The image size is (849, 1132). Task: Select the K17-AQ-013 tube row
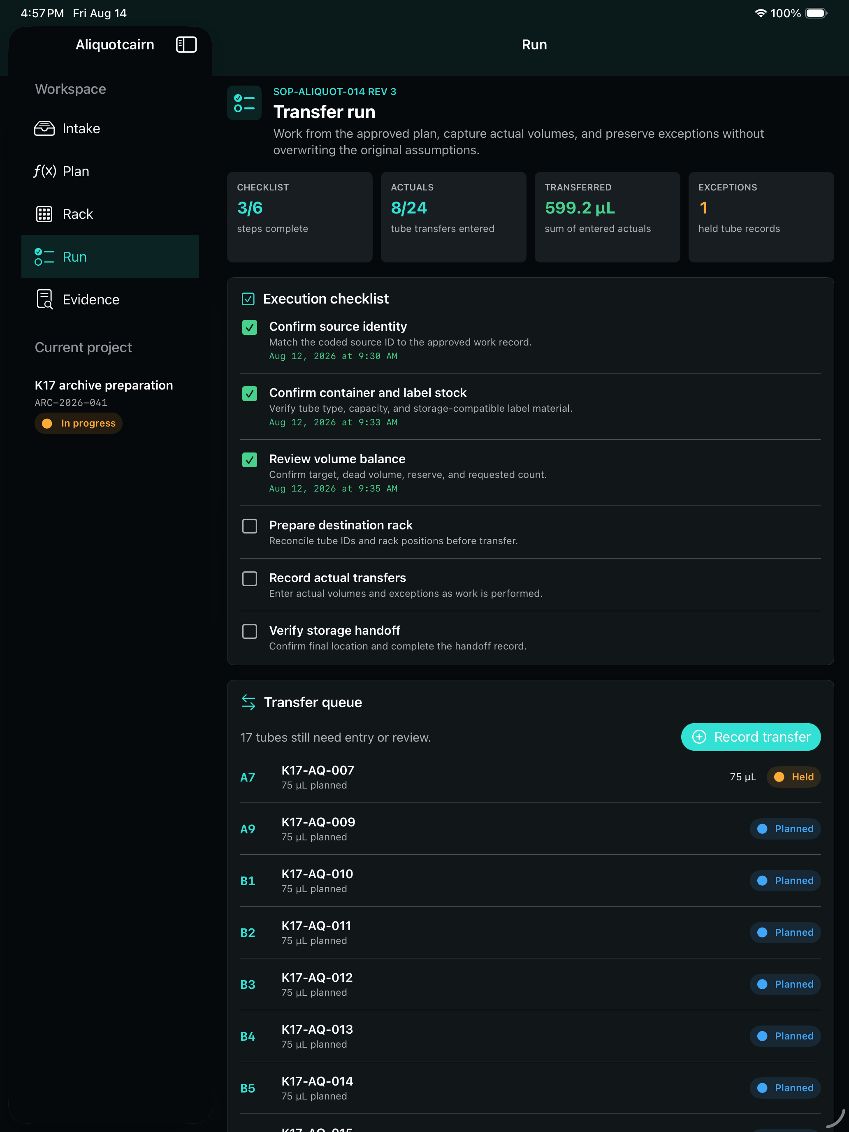(x=531, y=1036)
